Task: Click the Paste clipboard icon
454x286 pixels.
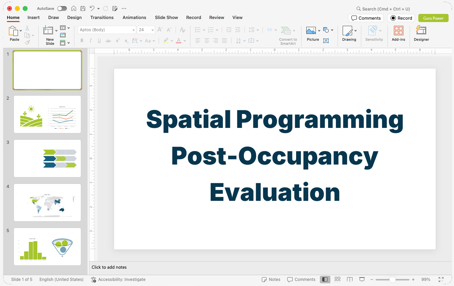Action: 14,31
